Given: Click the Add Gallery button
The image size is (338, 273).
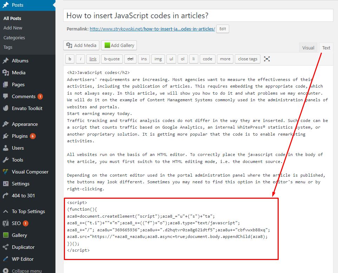Looking at the screenshot, I should point(119,45).
